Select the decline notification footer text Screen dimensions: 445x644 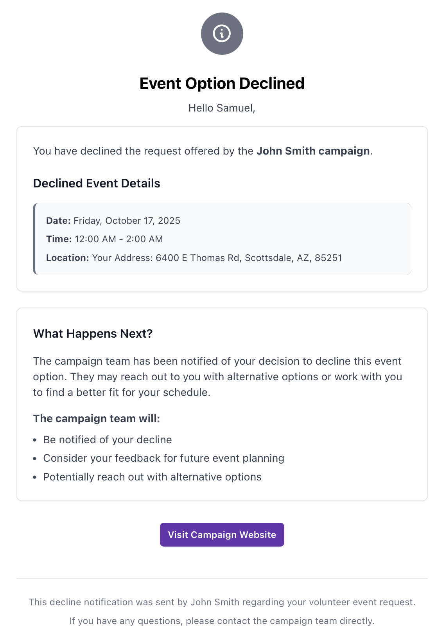[222, 603]
